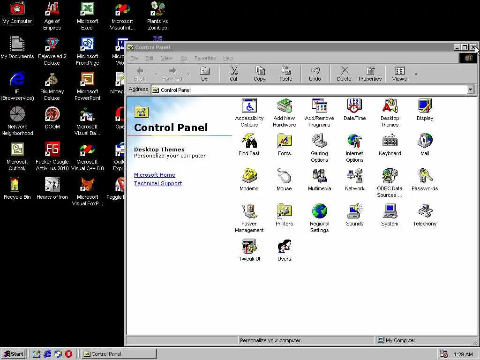Viewport: 480px width, 360px height.
Task: Open the Edit menu
Action: click(x=149, y=58)
